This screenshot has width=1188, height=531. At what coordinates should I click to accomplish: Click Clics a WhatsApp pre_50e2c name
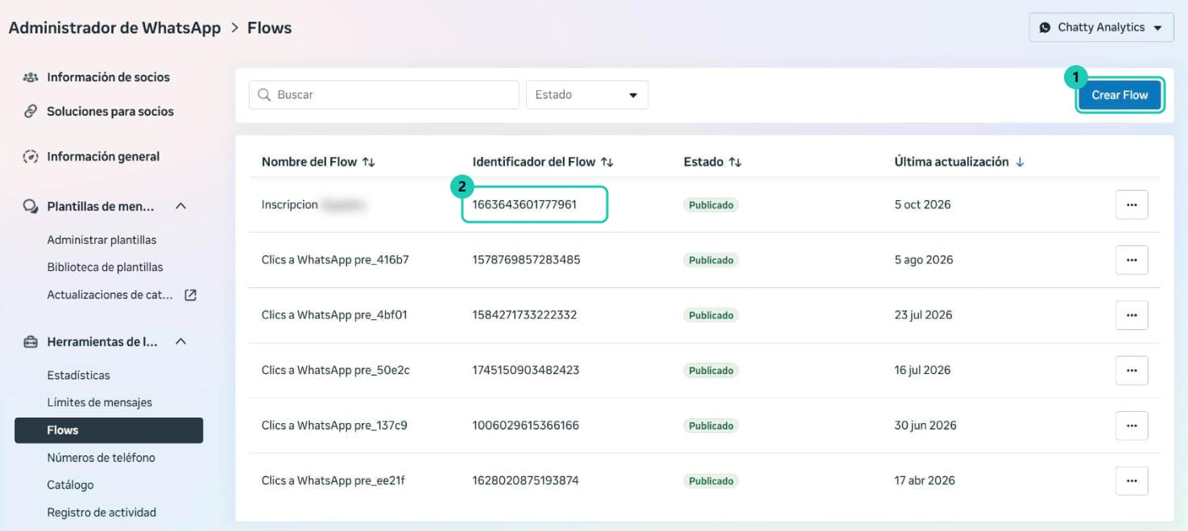336,370
